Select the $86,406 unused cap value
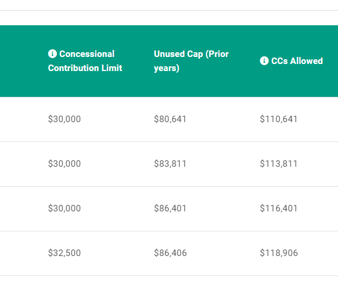The height and width of the screenshot is (283, 338). point(170,253)
